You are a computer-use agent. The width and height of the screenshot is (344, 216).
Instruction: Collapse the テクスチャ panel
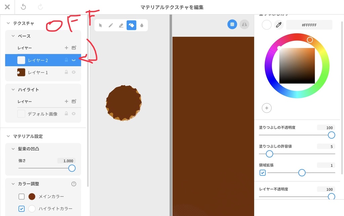pos(8,23)
